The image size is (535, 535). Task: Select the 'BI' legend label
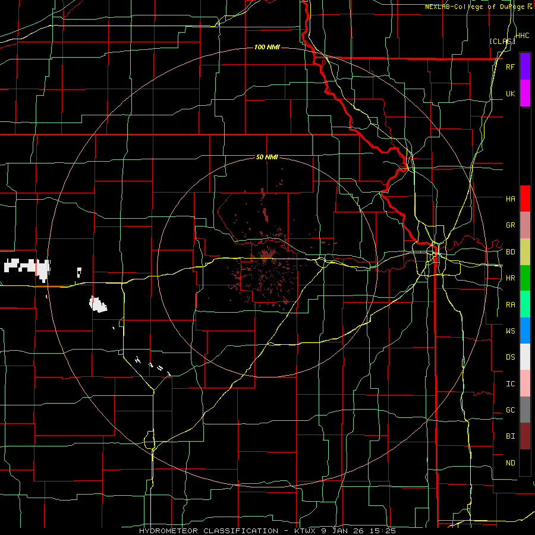510,436
